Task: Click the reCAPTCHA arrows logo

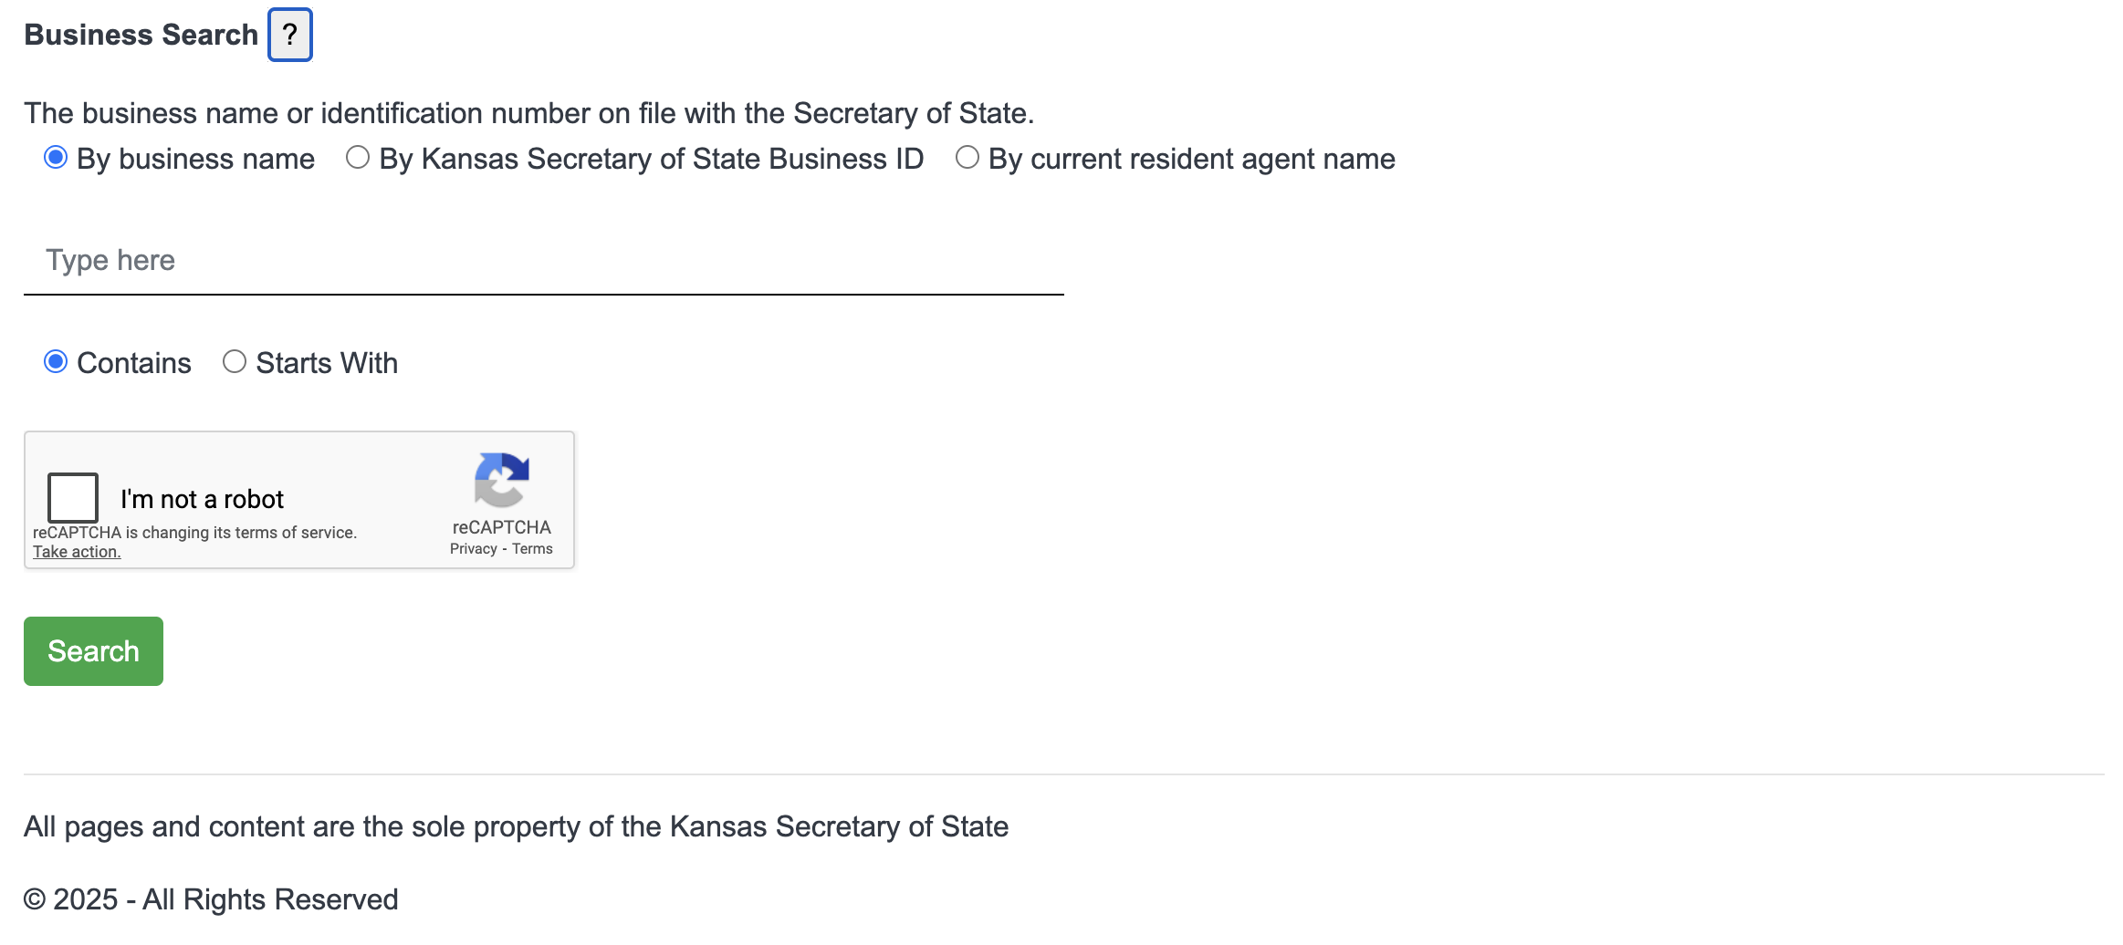Action: click(501, 480)
